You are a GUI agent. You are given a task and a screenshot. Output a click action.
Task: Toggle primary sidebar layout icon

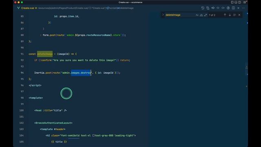(x=232, y=2)
